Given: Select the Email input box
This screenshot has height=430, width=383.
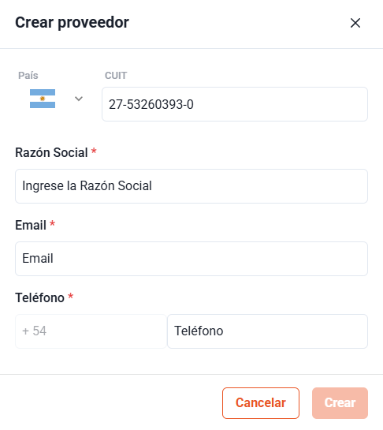Looking at the screenshot, I should point(191,259).
